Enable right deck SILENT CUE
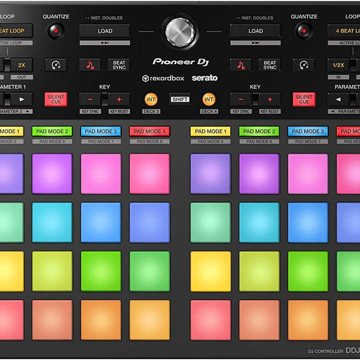The height and width of the screenshot is (360, 360). [x=304, y=99]
